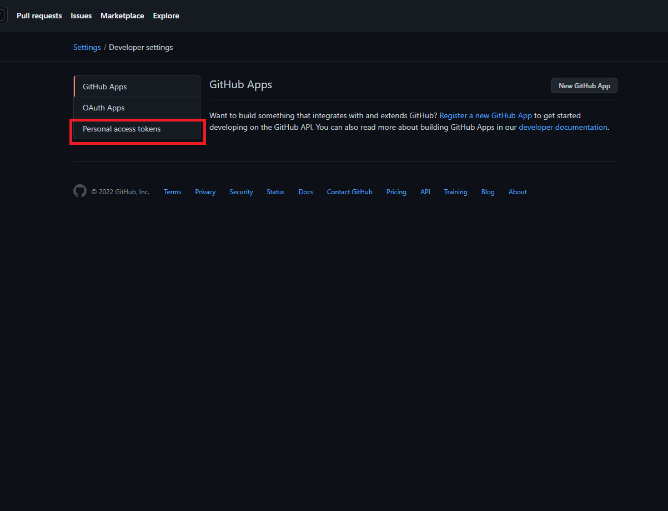Go to Marketplace in the header

tap(122, 16)
